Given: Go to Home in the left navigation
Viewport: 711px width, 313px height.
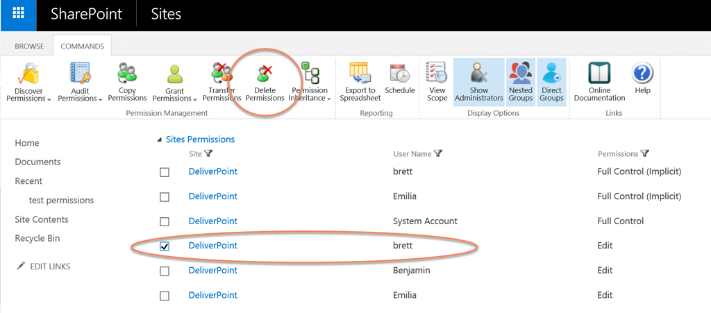Looking at the screenshot, I should 27,143.
